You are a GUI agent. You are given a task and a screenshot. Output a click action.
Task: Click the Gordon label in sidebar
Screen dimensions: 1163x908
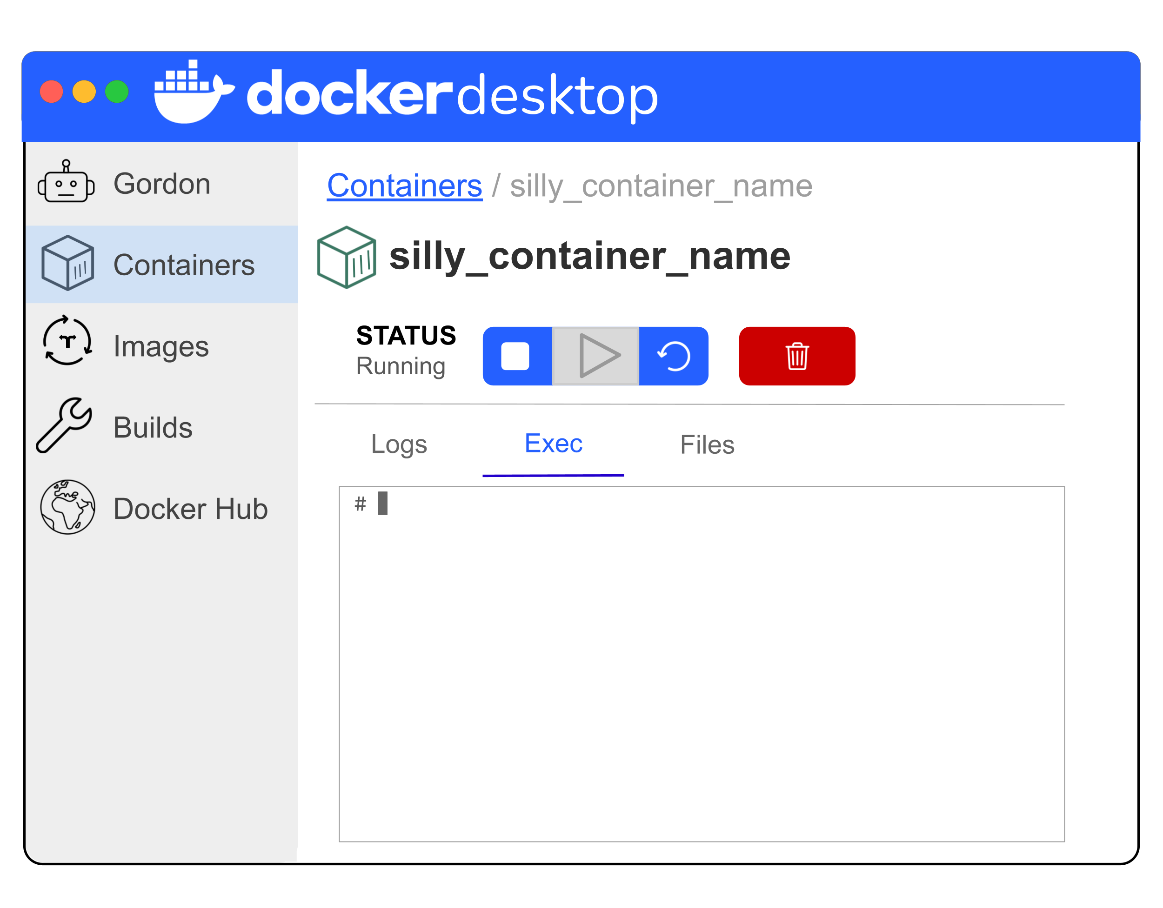coord(162,184)
